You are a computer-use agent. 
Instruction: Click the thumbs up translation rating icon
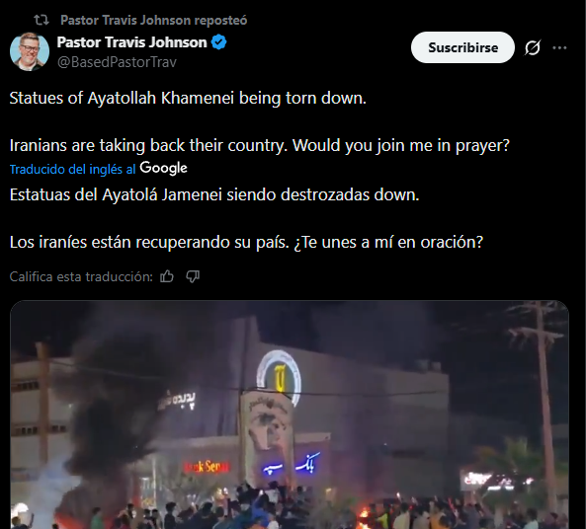[x=167, y=276]
